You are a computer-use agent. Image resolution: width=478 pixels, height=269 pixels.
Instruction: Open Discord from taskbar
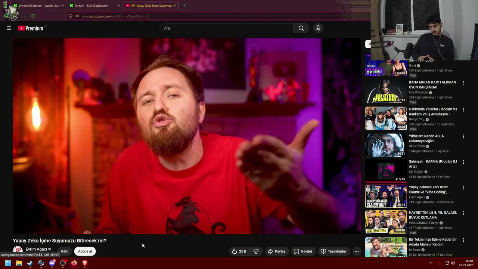[x=52, y=263]
